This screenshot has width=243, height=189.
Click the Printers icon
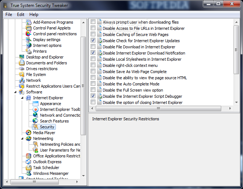click(29, 51)
